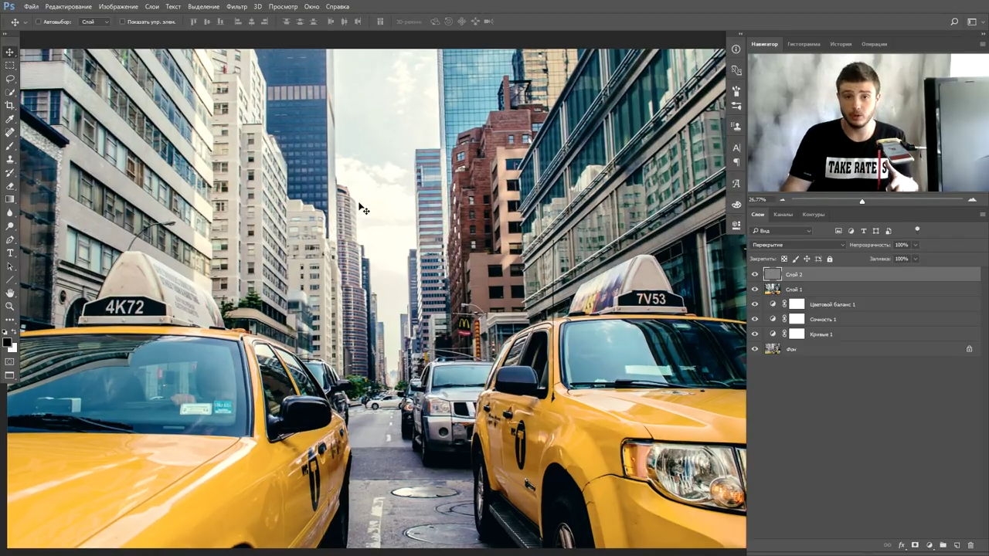Click the lock position icon
This screenshot has height=556, width=989.
(x=807, y=259)
